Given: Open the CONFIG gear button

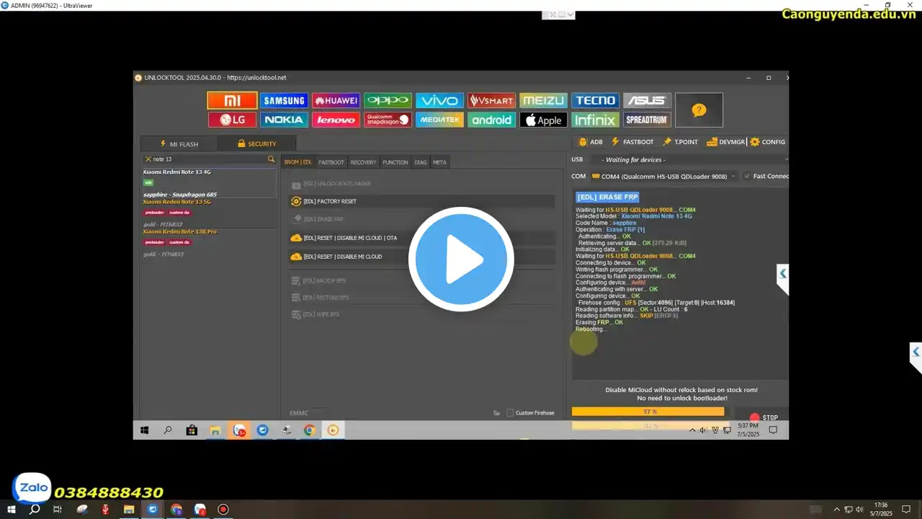Looking at the screenshot, I should tap(768, 142).
